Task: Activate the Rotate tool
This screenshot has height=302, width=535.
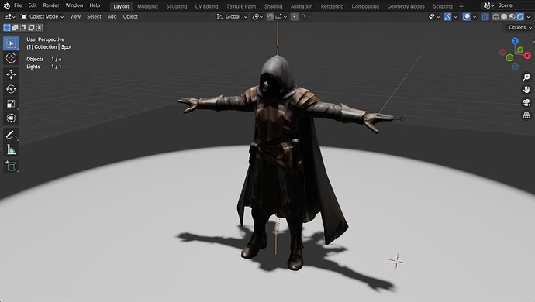Action: [x=11, y=89]
